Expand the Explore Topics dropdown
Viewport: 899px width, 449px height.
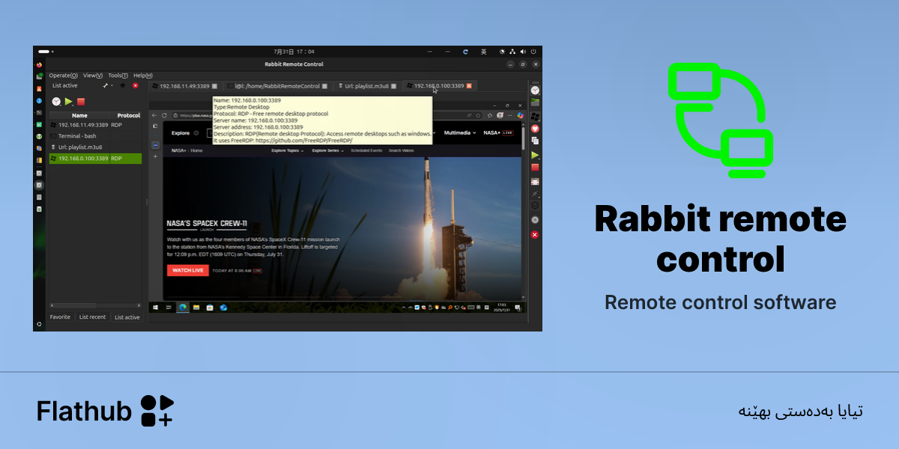coord(287,150)
